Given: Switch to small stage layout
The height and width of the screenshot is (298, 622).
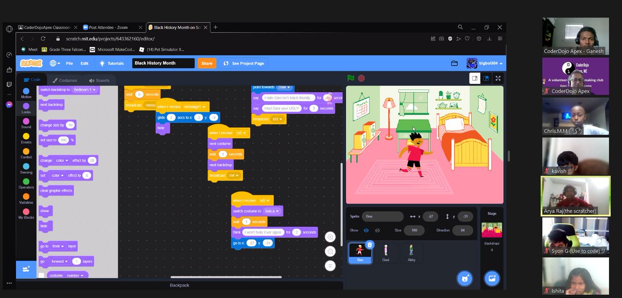Looking at the screenshot, I should pyautogui.click(x=474, y=78).
